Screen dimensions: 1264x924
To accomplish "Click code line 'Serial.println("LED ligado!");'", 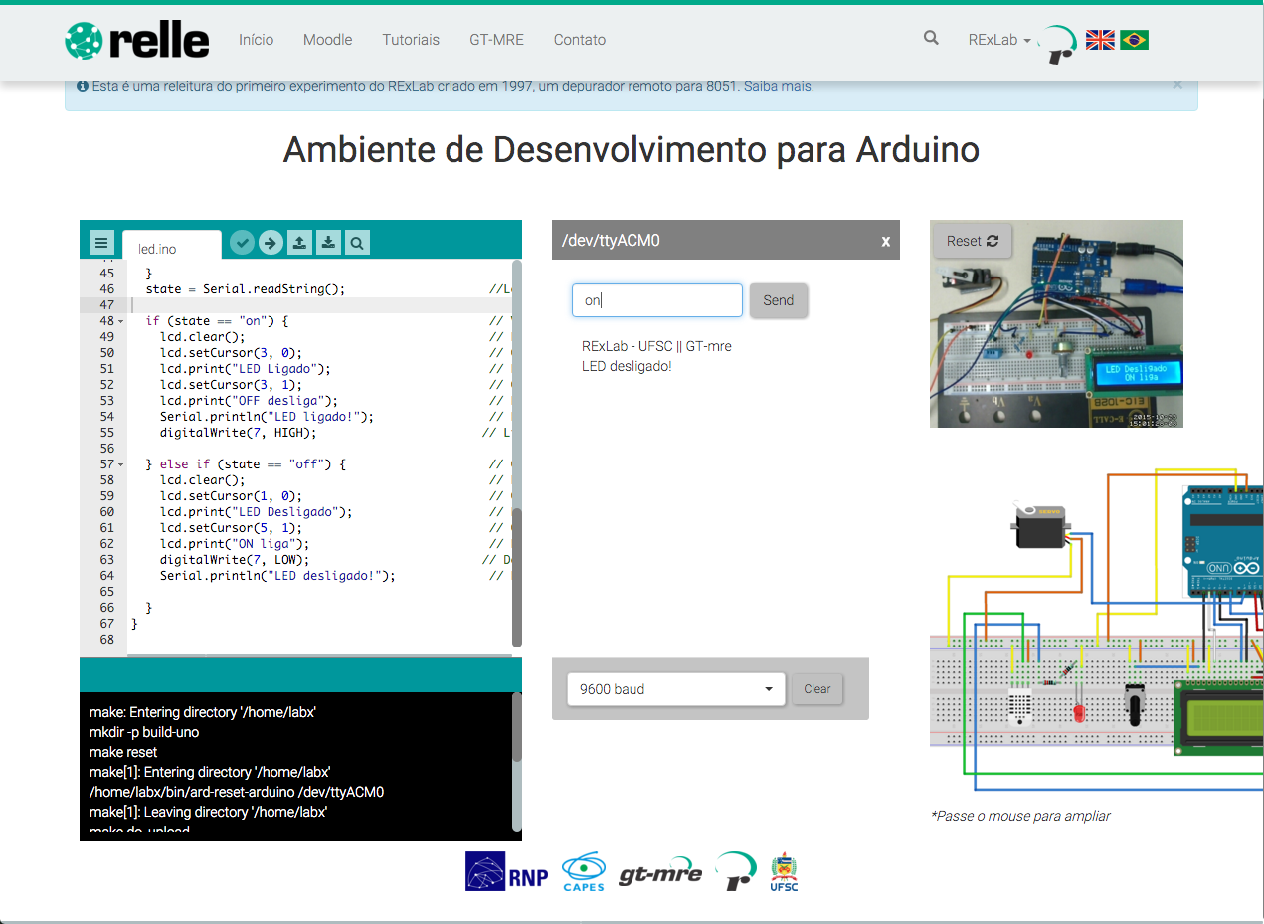I will pos(267,417).
